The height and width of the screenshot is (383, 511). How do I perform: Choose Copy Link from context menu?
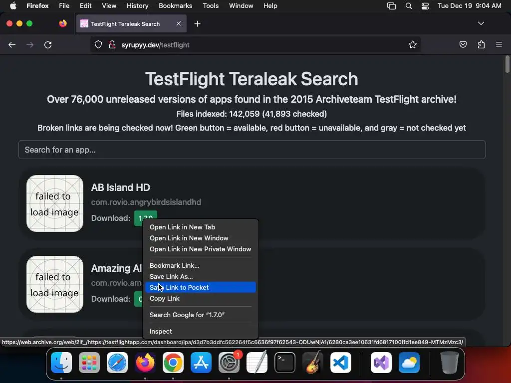(x=200, y=298)
